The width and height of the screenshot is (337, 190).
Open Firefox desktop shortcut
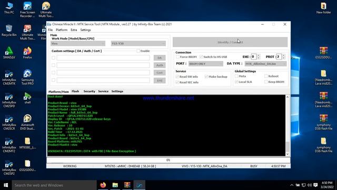27,53
